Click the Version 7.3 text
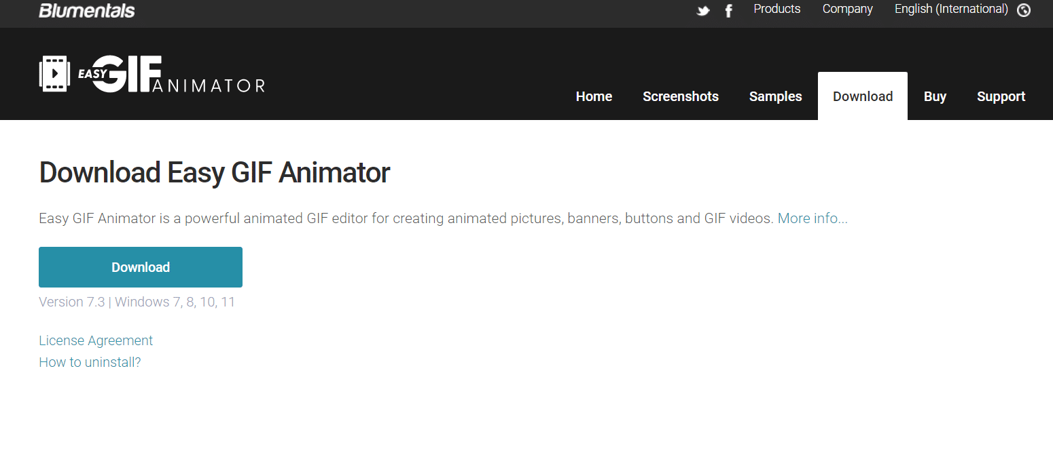The height and width of the screenshot is (455, 1053). click(72, 302)
